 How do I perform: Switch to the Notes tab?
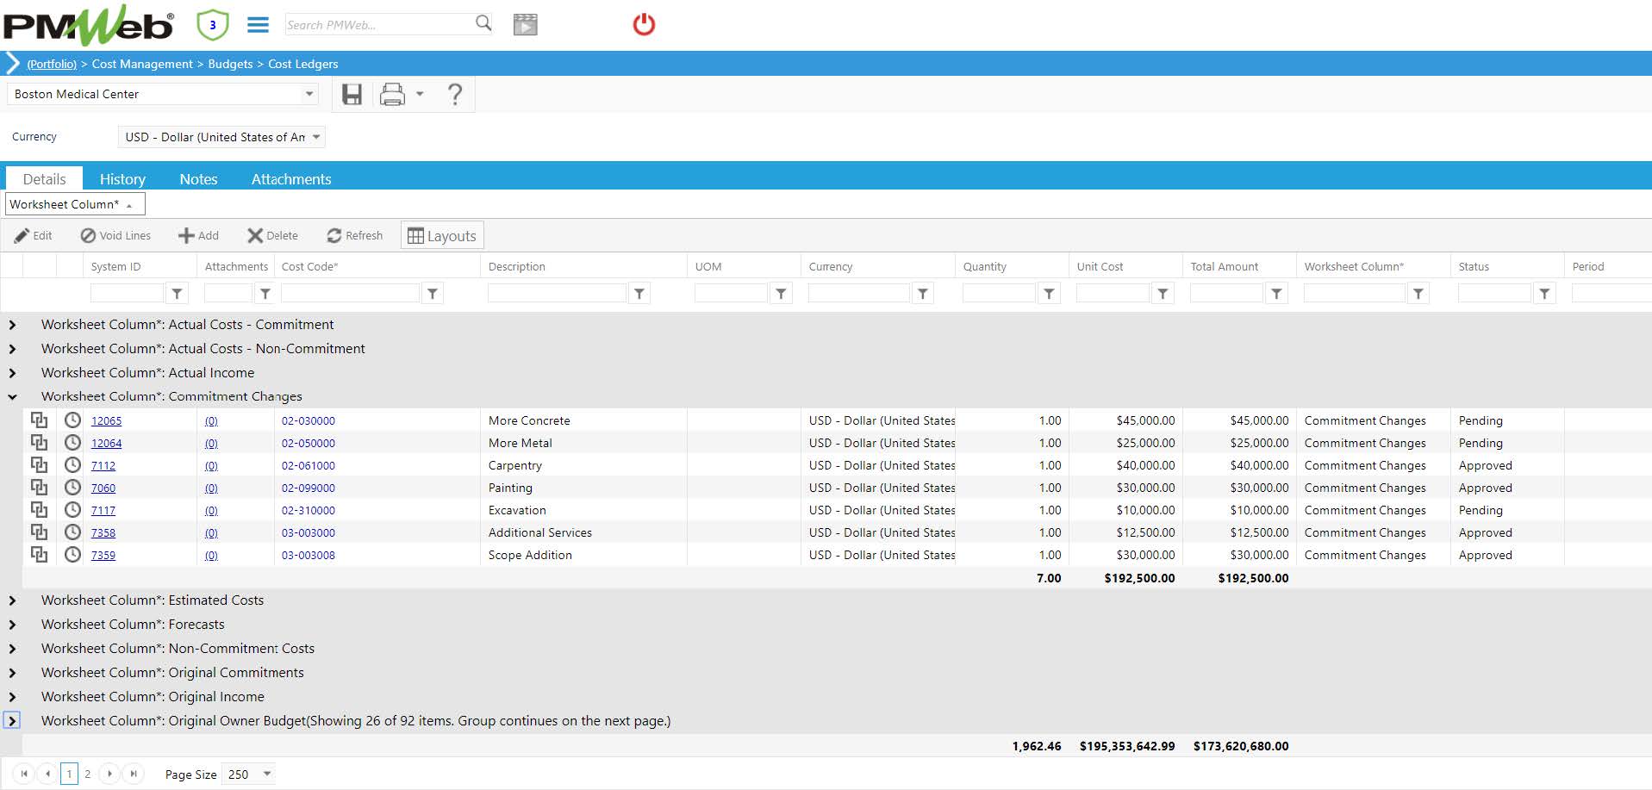pos(198,178)
